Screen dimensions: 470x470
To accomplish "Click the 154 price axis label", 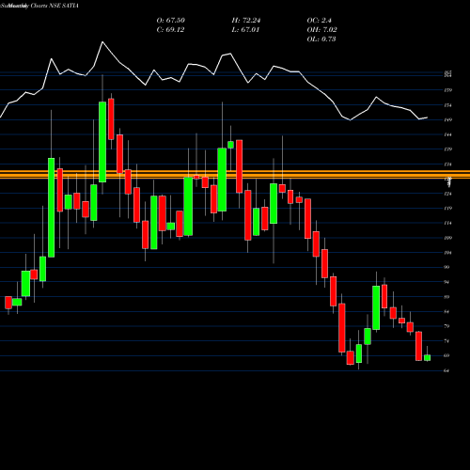I will point(448,105).
